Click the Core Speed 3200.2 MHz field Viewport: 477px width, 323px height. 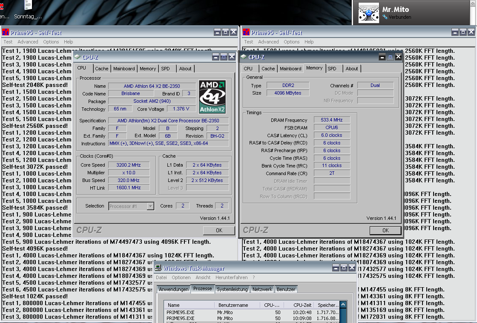pyautogui.click(x=128, y=165)
